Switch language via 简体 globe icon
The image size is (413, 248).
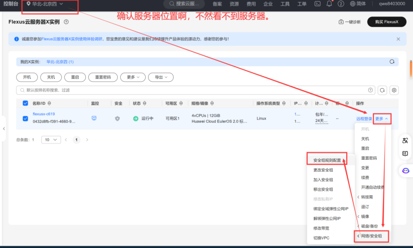(x=358, y=3)
